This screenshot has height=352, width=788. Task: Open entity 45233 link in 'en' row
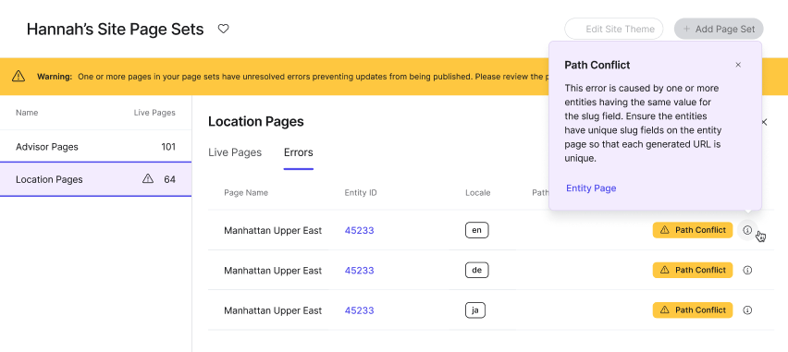point(360,230)
